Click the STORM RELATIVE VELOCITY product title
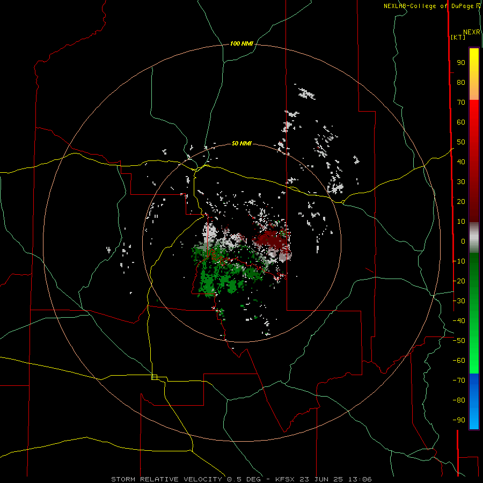483x483 pixels. point(166,479)
